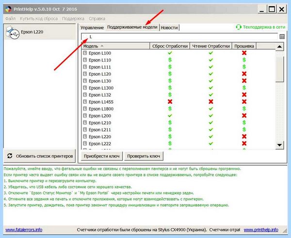291x238 pixels.
Task: Click the Приобрести ключ button
Action: [102, 156]
